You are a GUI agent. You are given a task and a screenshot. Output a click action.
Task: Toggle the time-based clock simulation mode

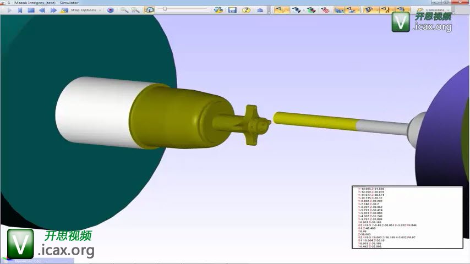pos(149,10)
